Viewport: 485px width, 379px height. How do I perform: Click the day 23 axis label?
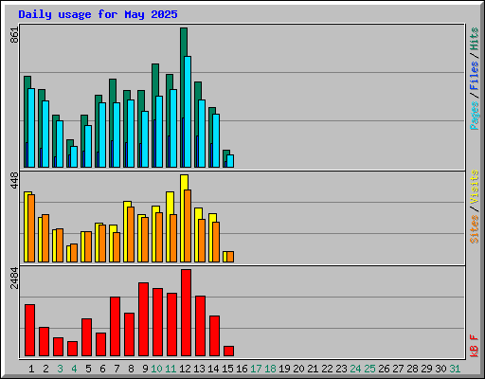[x=341, y=369]
